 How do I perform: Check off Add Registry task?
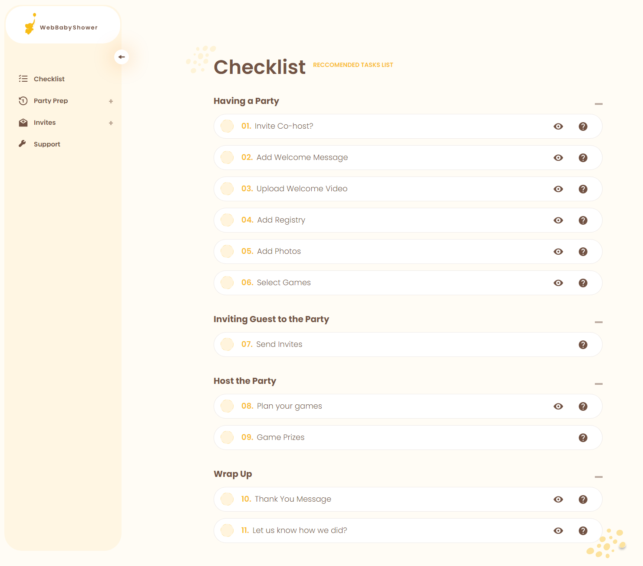227,220
